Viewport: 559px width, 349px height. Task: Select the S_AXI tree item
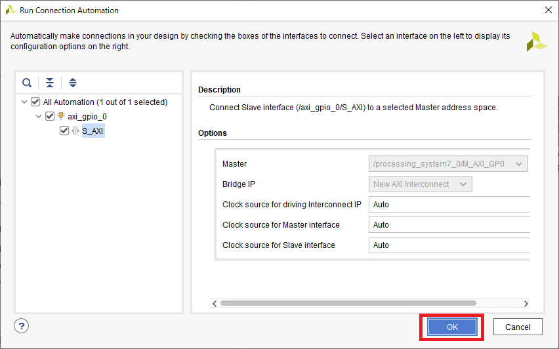tap(93, 131)
